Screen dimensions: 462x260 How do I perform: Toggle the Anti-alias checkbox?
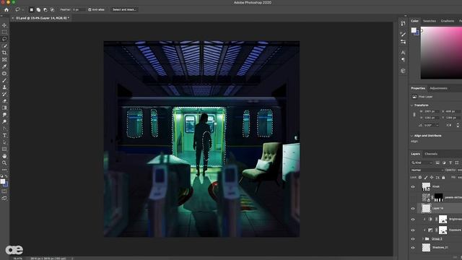point(90,9)
